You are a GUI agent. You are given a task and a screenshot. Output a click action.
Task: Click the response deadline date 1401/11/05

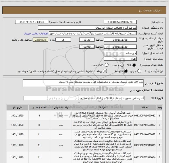point(120,40)
